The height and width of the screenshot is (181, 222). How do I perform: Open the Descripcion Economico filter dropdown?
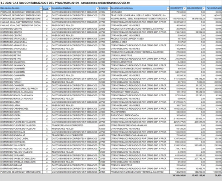[168, 9]
